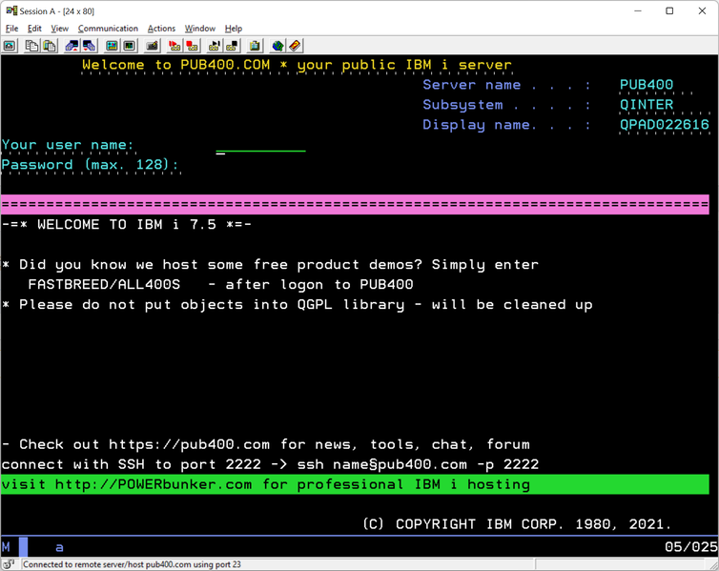This screenshot has height=571, width=719.
Task: Click the 'Your user name:' label
Action: pos(68,145)
